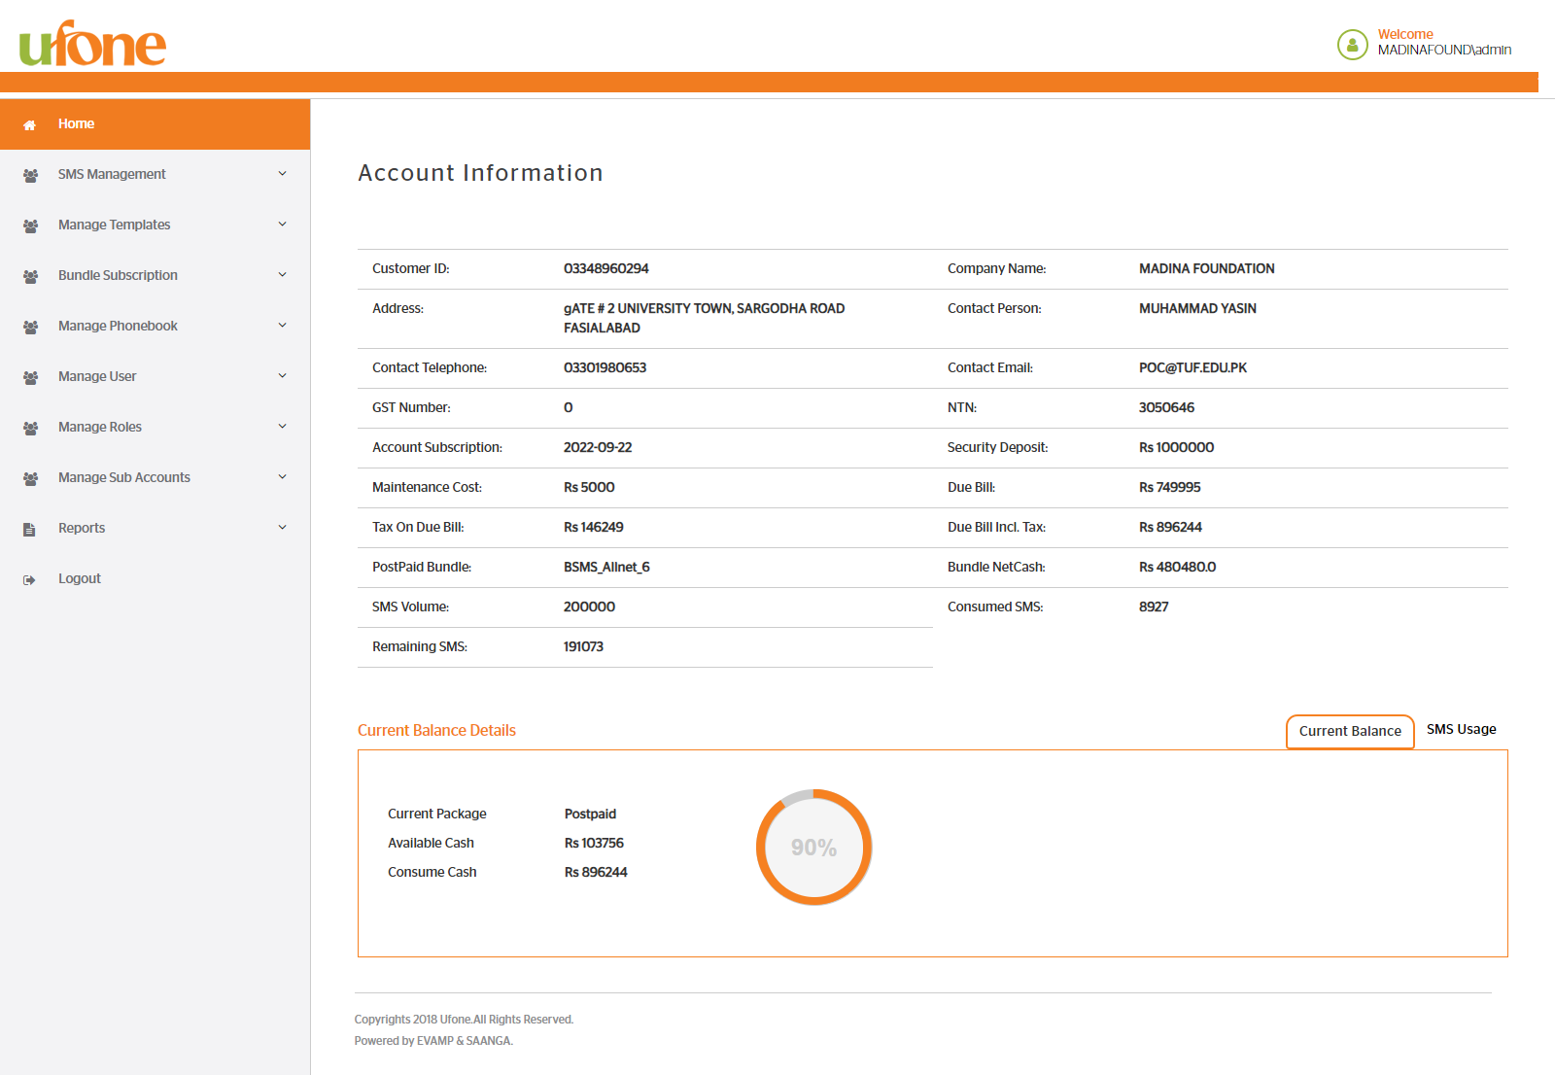Click the address gATE # 2 UNIVERSITY TOWN
Screen dimensions: 1555x1075
coord(704,319)
